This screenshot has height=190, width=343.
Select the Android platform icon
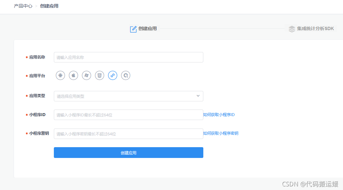click(60, 76)
